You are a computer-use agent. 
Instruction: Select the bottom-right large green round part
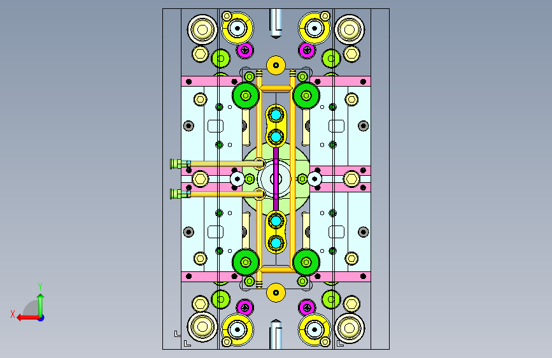point(306,262)
